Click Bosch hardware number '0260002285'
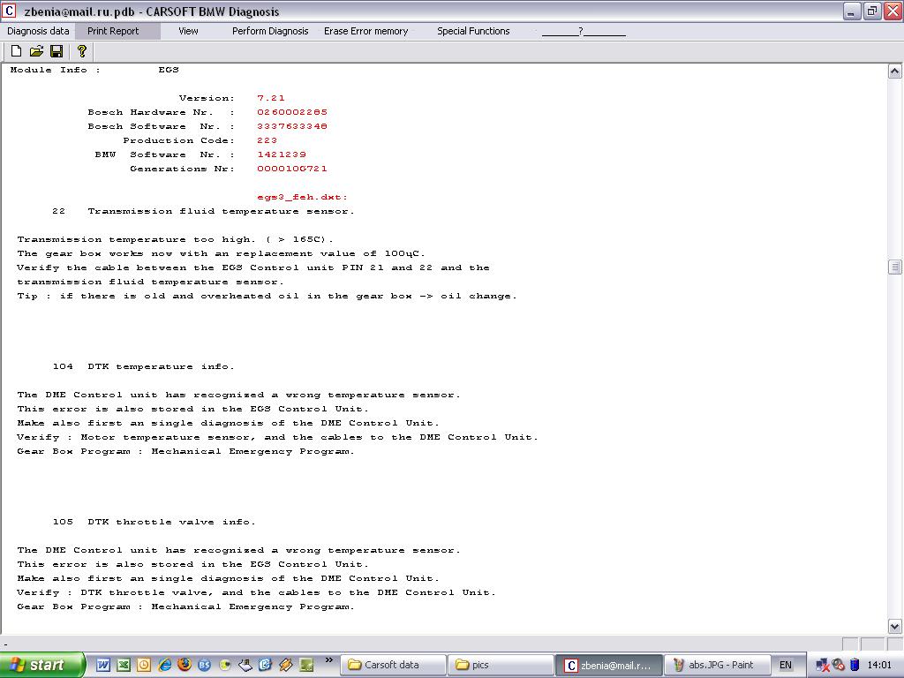Image resolution: width=904 pixels, height=678 pixels. [x=291, y=112]
